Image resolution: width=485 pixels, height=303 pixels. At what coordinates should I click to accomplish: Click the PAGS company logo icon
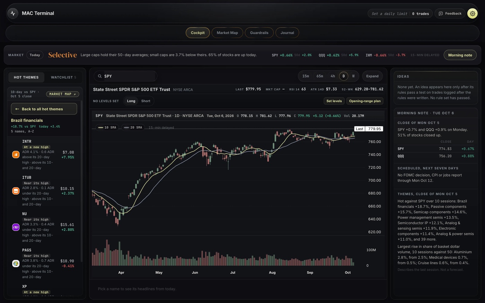coord(16,264)
